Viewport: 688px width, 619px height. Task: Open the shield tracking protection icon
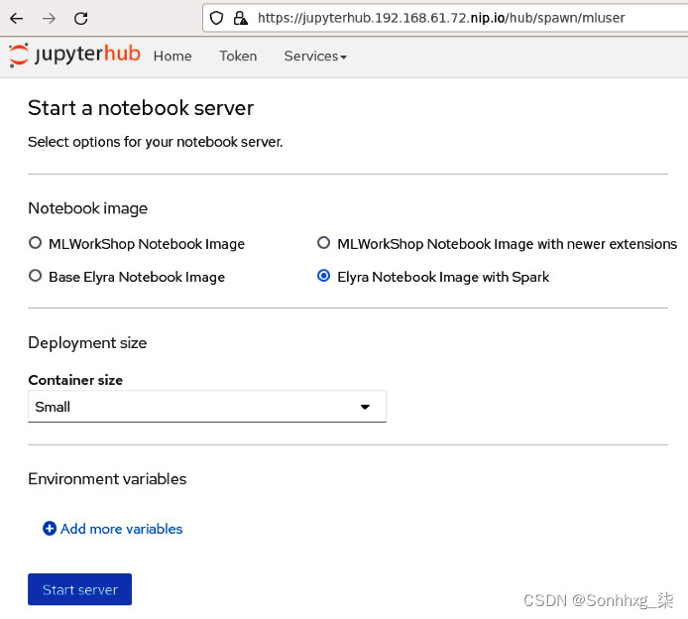click(x=216, y=18)
